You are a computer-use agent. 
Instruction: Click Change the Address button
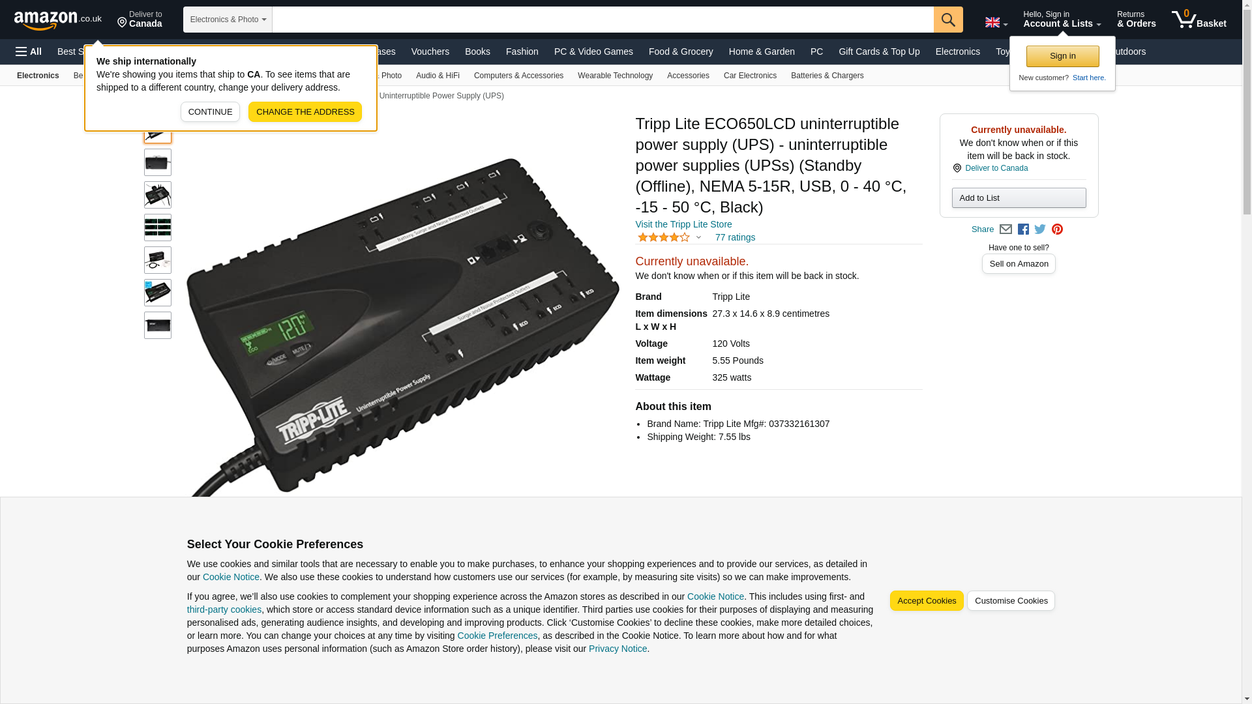click(x=305, y=112)
